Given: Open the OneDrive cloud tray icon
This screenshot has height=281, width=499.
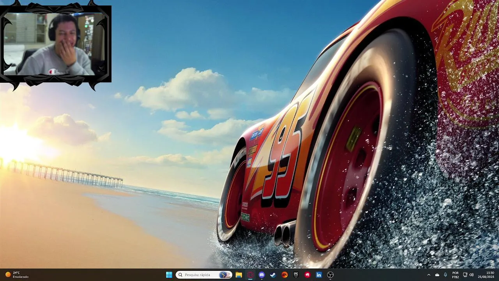Looking at the screenshot, I should click(x=437, y=275).
